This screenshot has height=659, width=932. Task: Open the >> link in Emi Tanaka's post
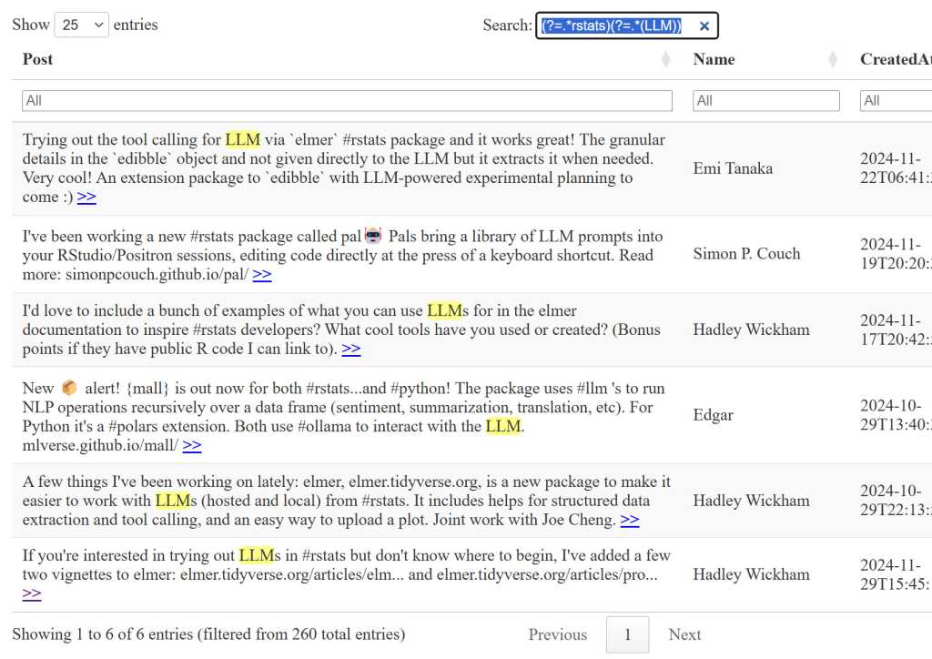[x=86, y=198]
